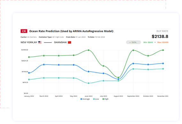Select High data point for November-2023
182x124 pixels.
click(163, 50)
